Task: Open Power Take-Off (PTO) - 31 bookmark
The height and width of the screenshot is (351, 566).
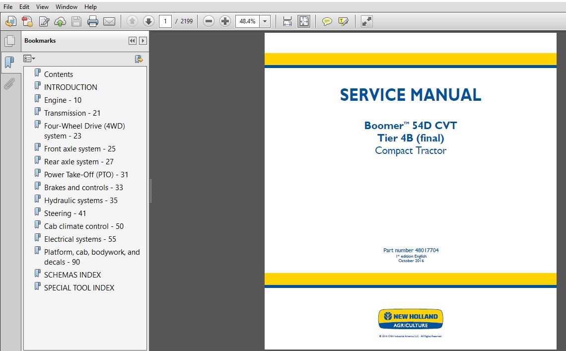Action: [x=86, y=175]
